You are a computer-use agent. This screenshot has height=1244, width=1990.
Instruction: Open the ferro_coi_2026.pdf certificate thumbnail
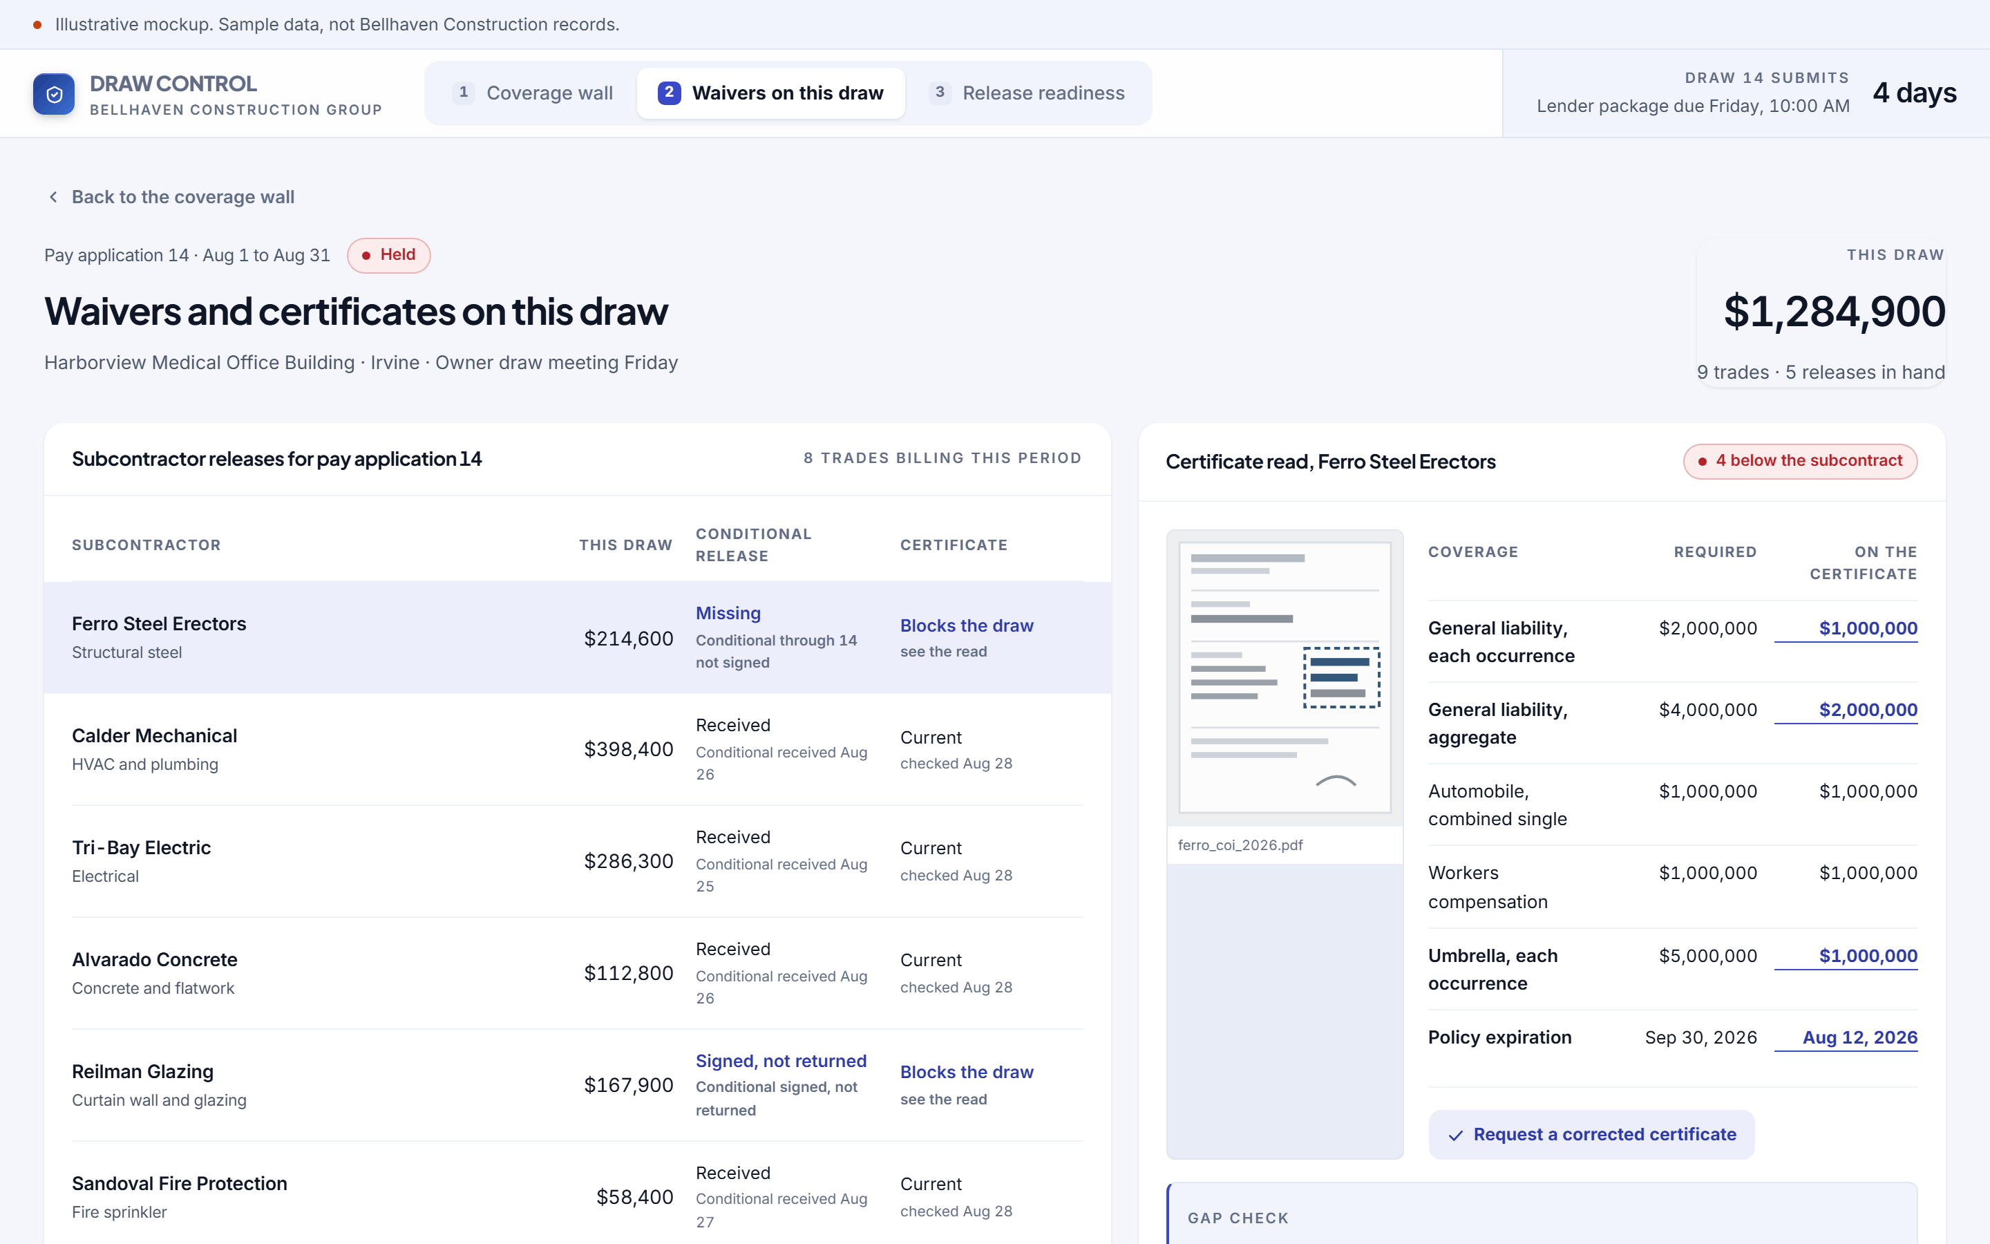(1285, 677)
